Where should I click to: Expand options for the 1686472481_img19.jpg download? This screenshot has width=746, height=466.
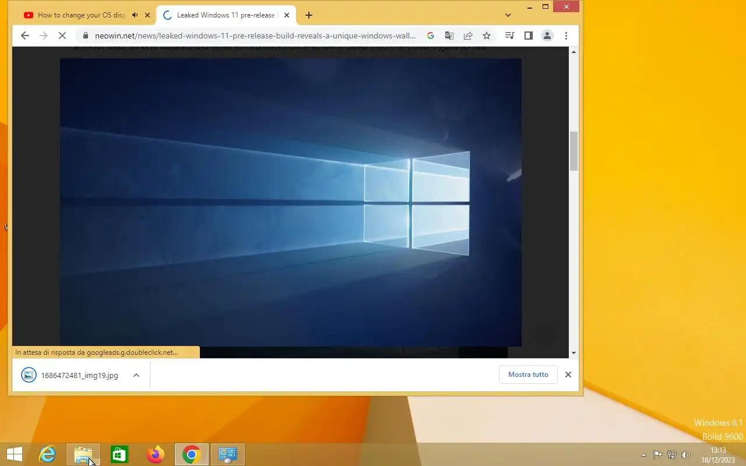tap(136, 375)
